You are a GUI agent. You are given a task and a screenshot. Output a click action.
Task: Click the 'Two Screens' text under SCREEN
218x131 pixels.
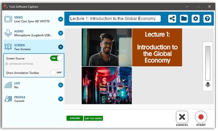pyautogui.click(x=22, y=49)
